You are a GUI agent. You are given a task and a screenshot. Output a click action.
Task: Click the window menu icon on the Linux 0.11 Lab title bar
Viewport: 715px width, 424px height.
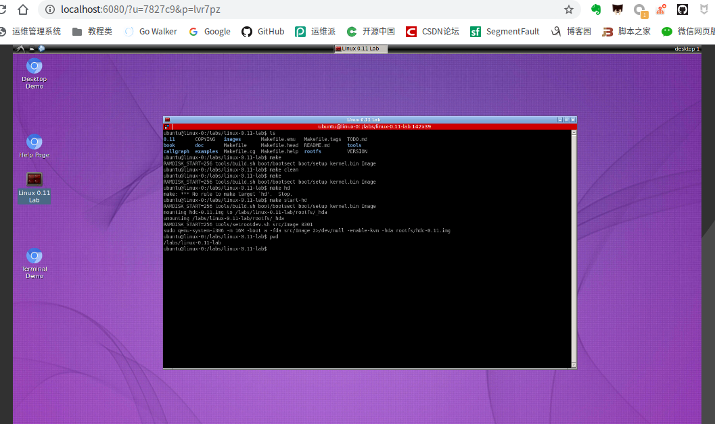(x=166, y=118)
